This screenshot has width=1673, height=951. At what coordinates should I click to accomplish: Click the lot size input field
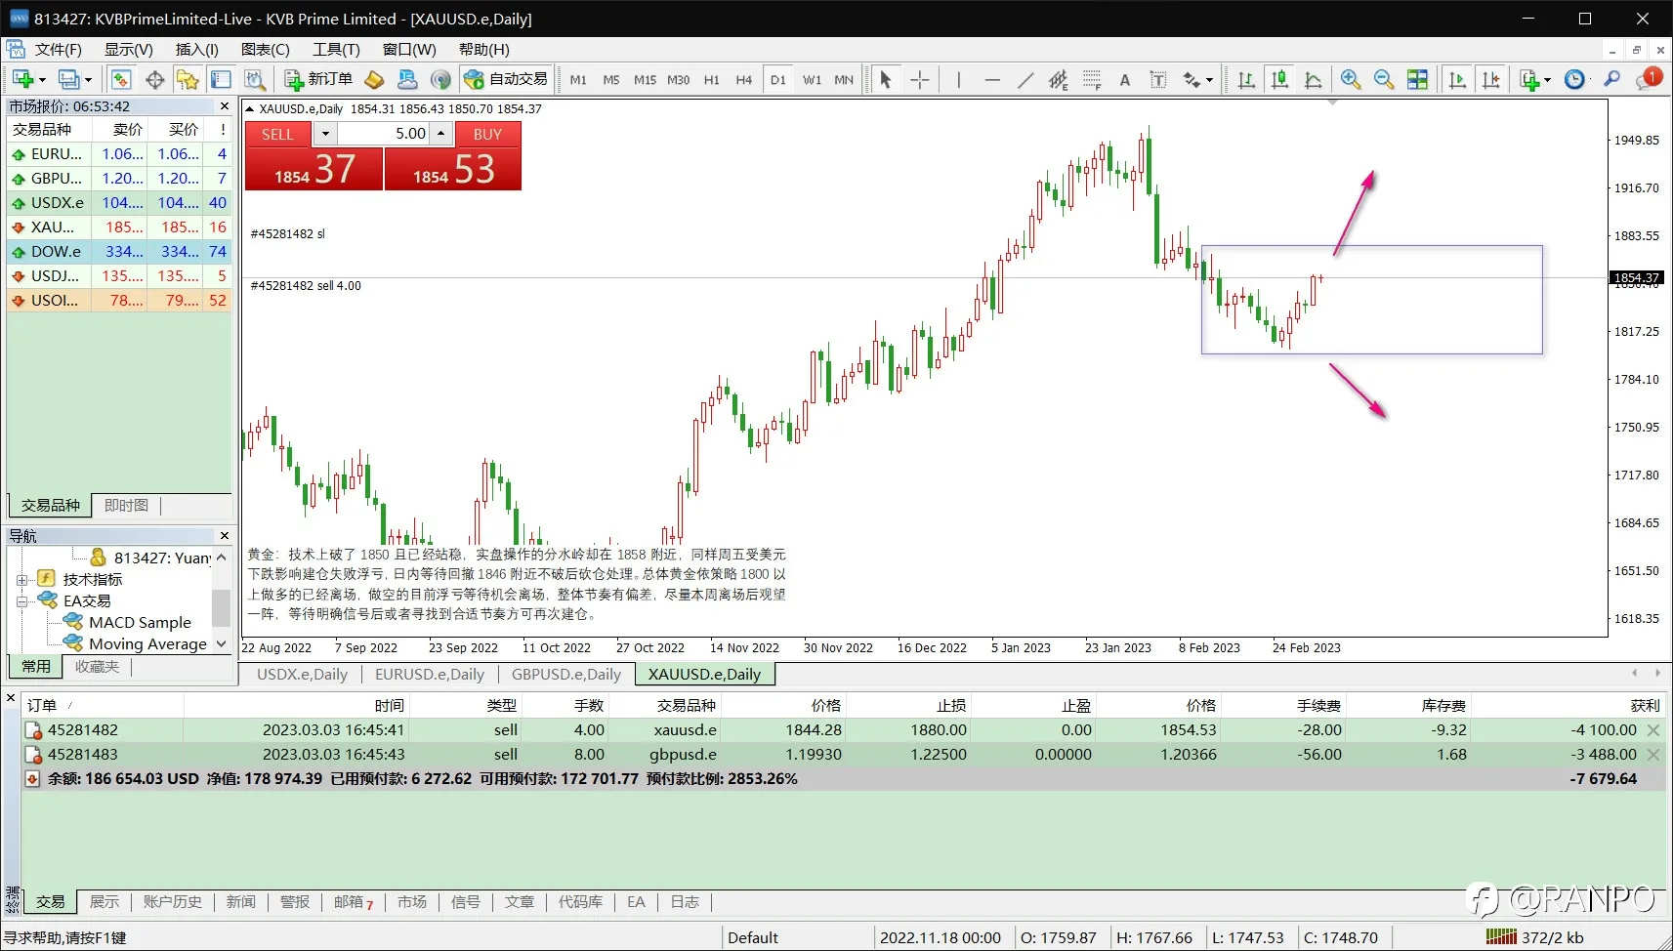[385, 134]
